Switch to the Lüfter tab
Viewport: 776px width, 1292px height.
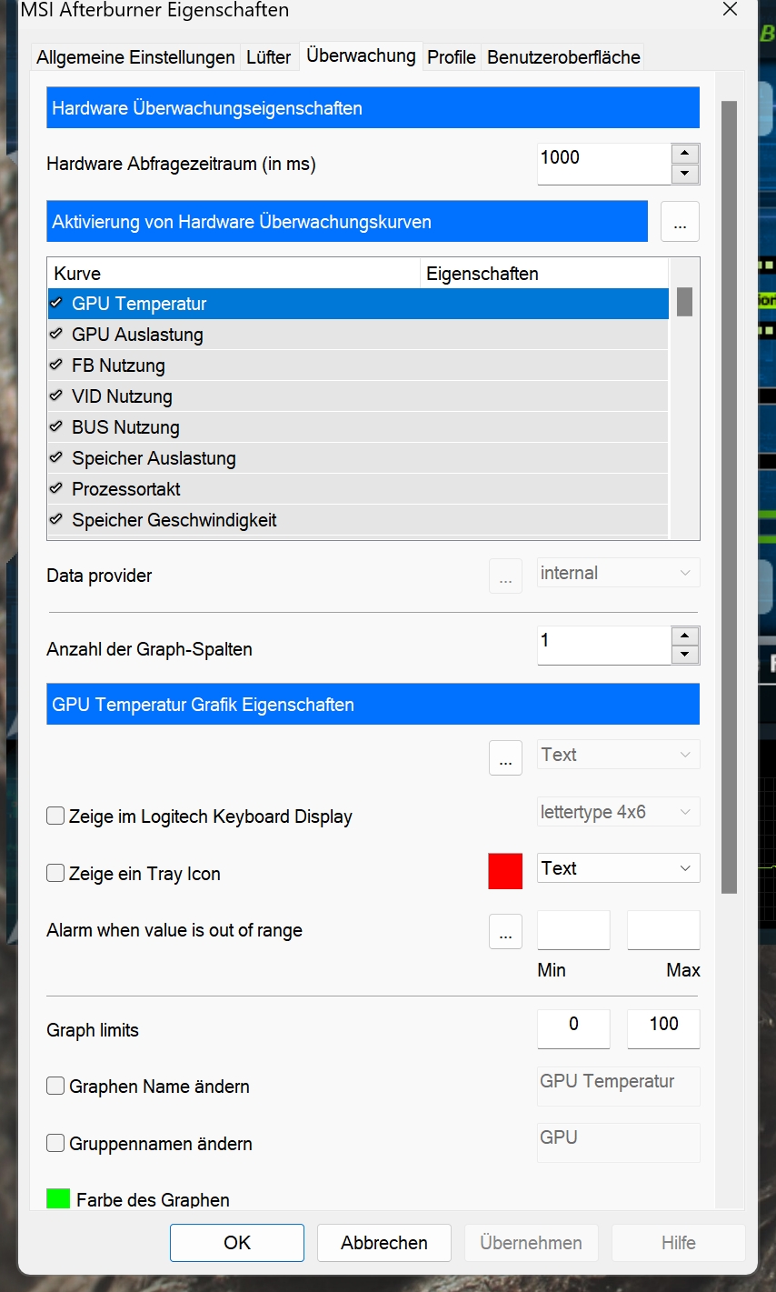269,57
